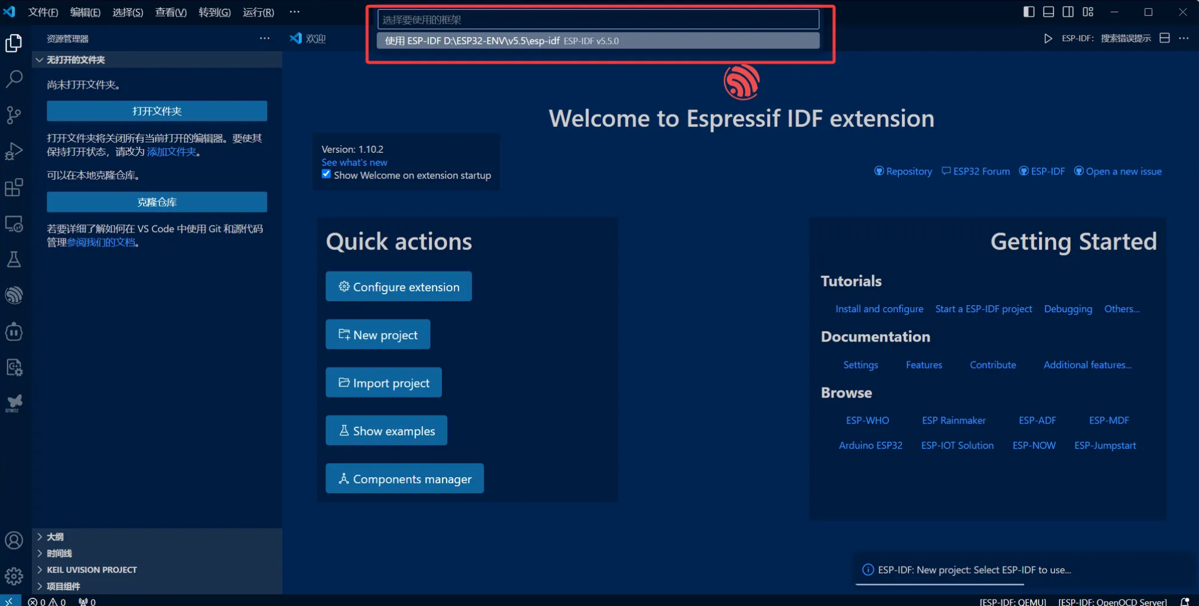Open the Extensions view icon

pyautogui.click(x=14, y=187)
